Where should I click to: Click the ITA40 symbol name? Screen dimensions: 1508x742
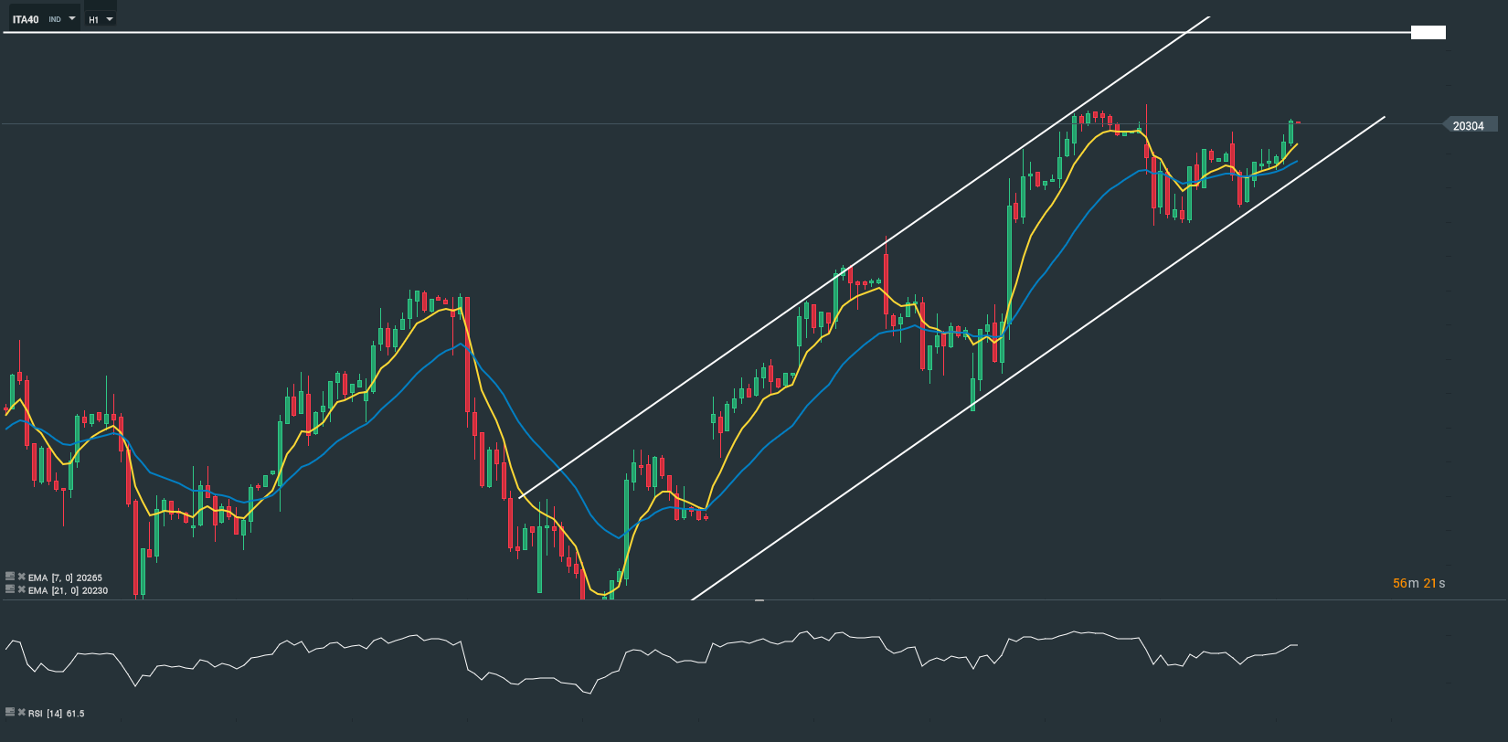pyautogui.click(x=26, y=19)
